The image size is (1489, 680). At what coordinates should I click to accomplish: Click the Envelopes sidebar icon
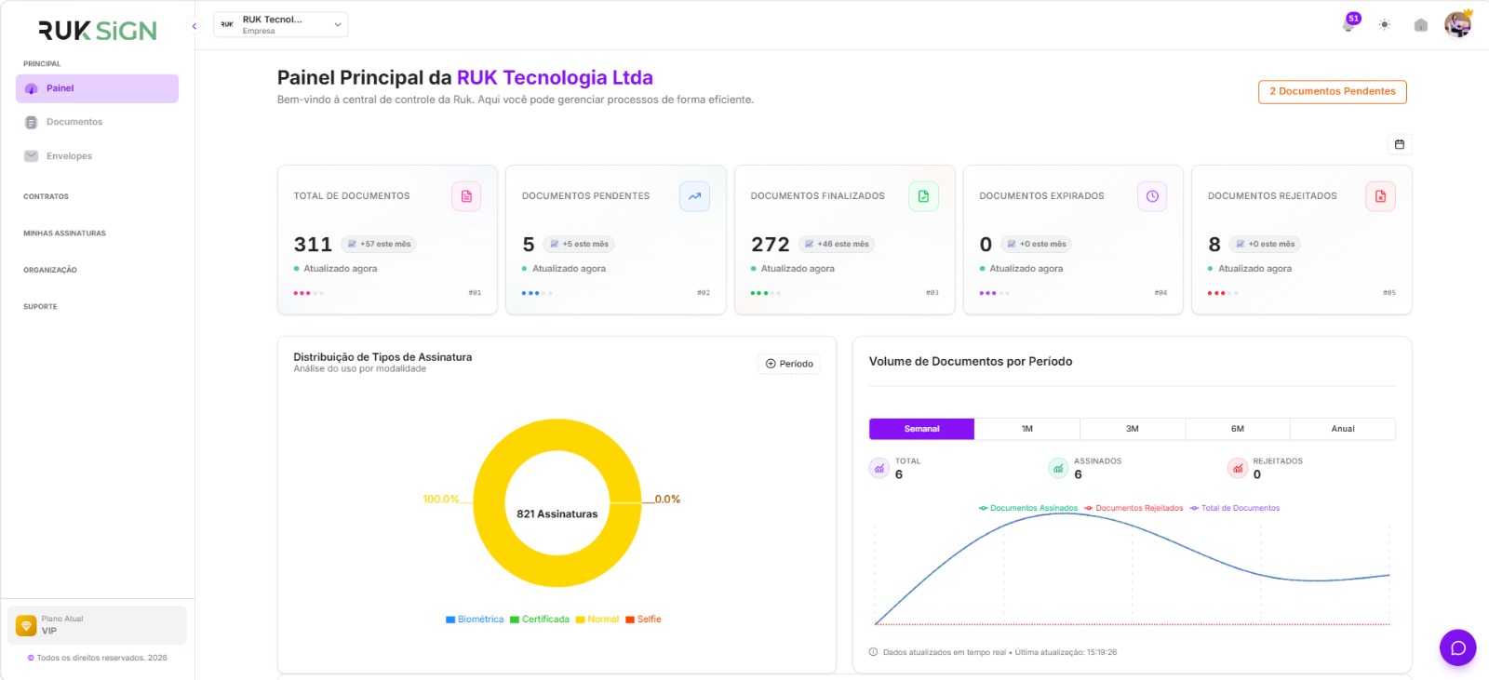pos(31,156)
